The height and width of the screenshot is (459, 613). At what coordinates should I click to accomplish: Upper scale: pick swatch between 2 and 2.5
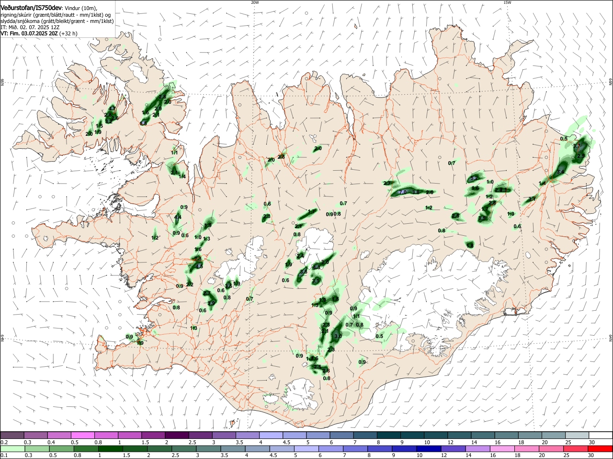[x=177, y=435]
